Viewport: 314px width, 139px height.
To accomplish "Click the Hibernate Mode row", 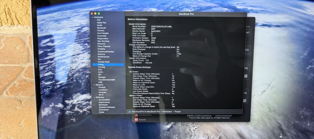I will [153, 89].
